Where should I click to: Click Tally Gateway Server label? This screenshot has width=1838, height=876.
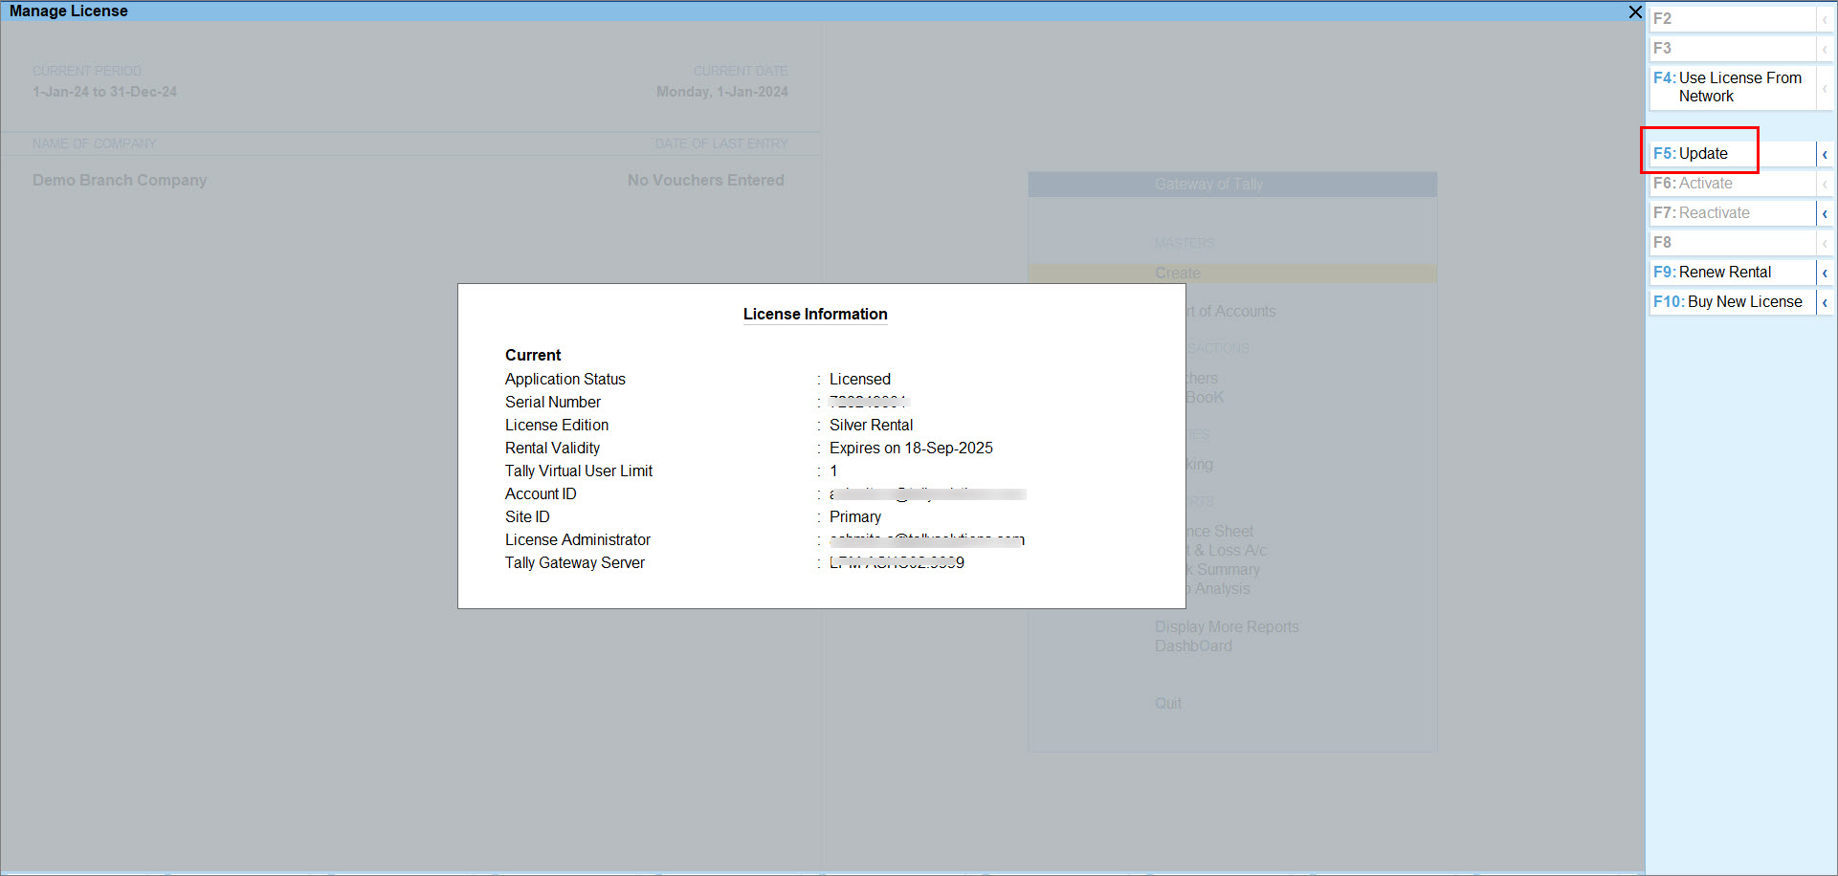575,563
